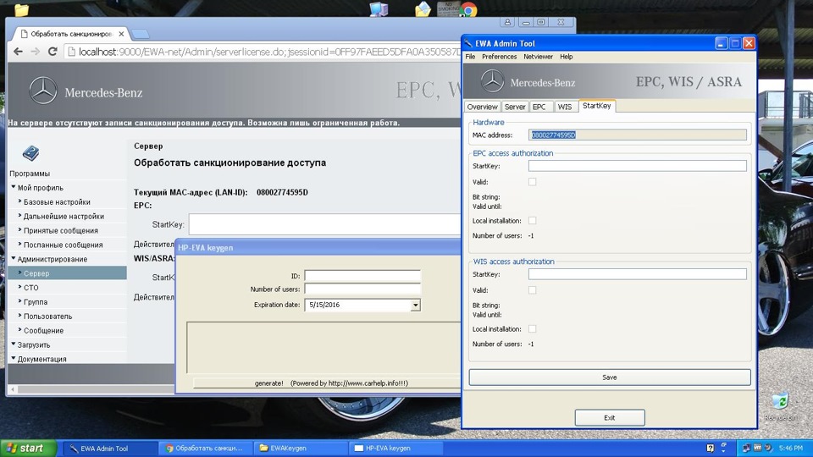Click the help book icon above Программы
This screenshot has height=457, width=813.
[x=30, y=153]
